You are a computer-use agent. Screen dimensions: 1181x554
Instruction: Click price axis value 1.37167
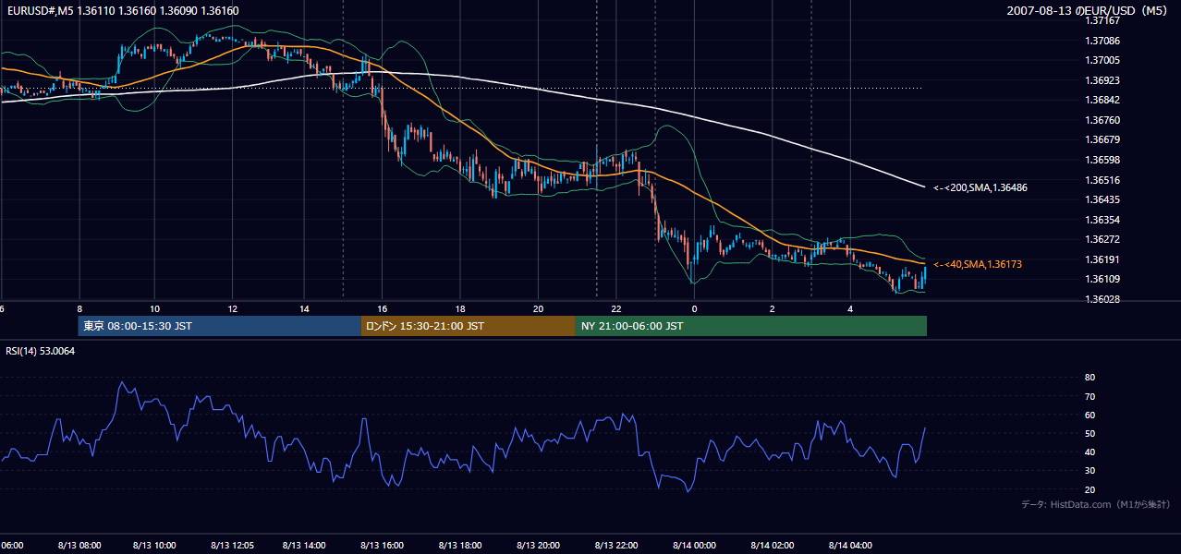(1103, 20)
